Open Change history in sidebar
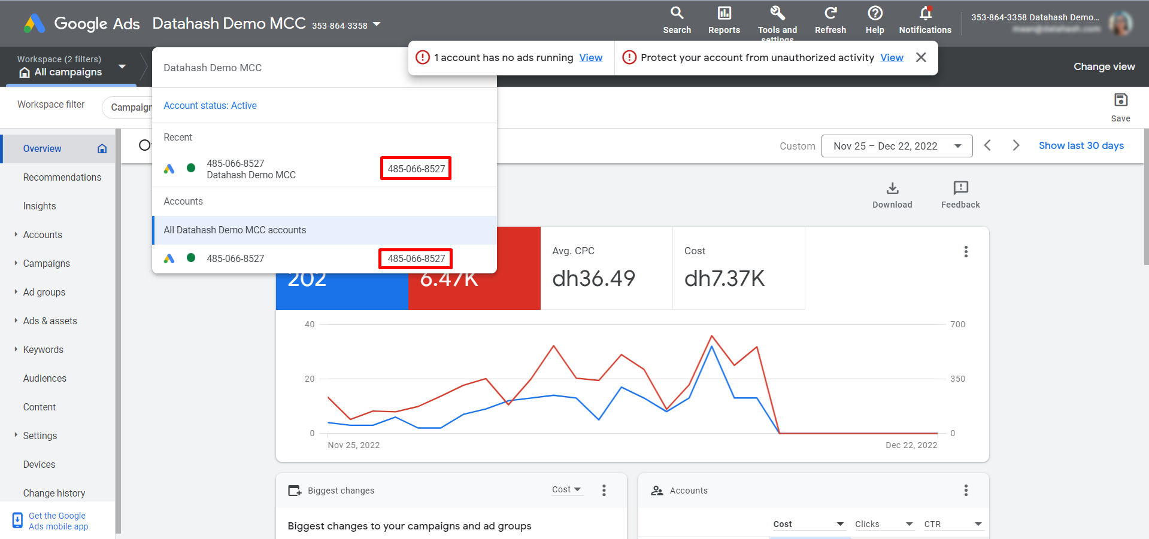 [54, 493]
